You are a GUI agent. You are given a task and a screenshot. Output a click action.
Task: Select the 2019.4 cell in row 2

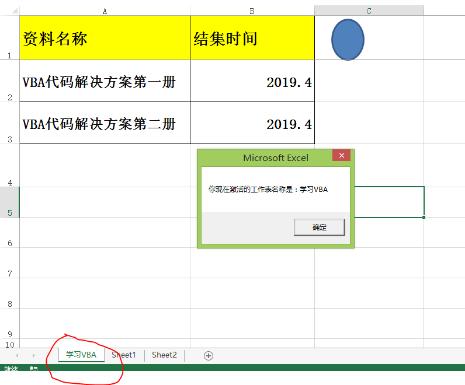coord(252,81)
